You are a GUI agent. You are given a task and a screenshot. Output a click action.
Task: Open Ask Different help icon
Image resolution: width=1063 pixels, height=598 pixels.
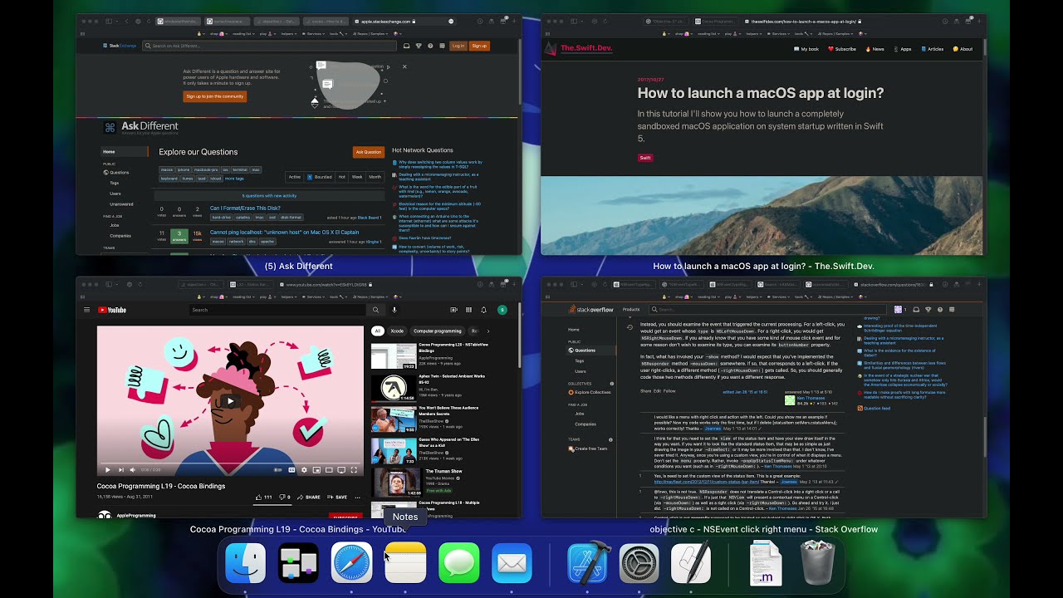click(x=430, y=46)
